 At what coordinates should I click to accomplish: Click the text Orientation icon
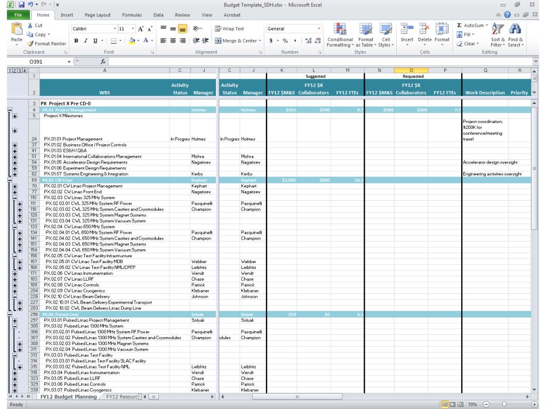(196, 29)
